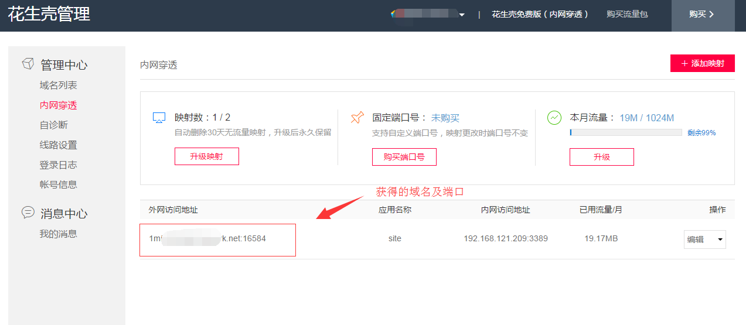Click the 购买端口号 button
Image resolution: width=746 pixels, height=325 pixels.
pyautogui.click(x=404, y=157)
